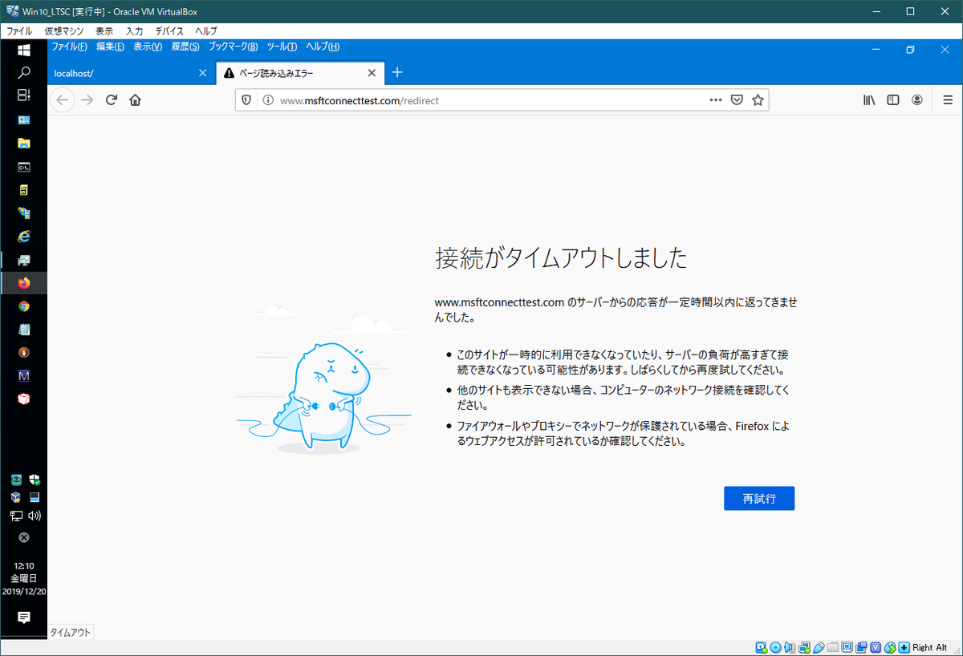Open page actions three-dot menu
The width and height of the screenshot is (963, 656).
click(x=716, y=100)
